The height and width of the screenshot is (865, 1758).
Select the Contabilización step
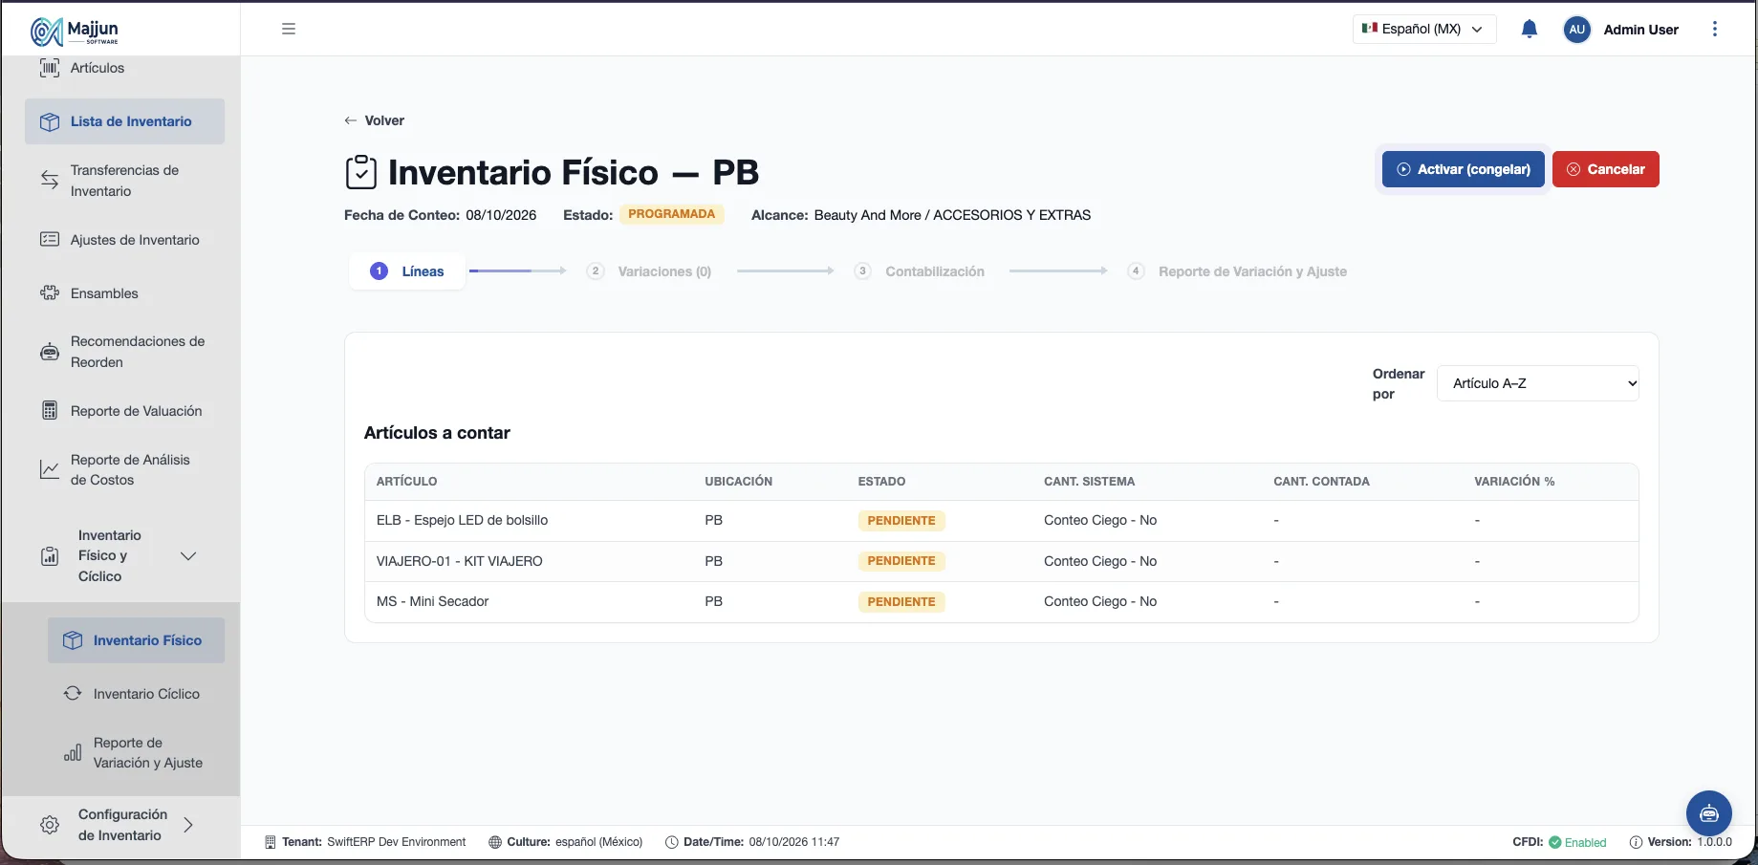[920, 271]
